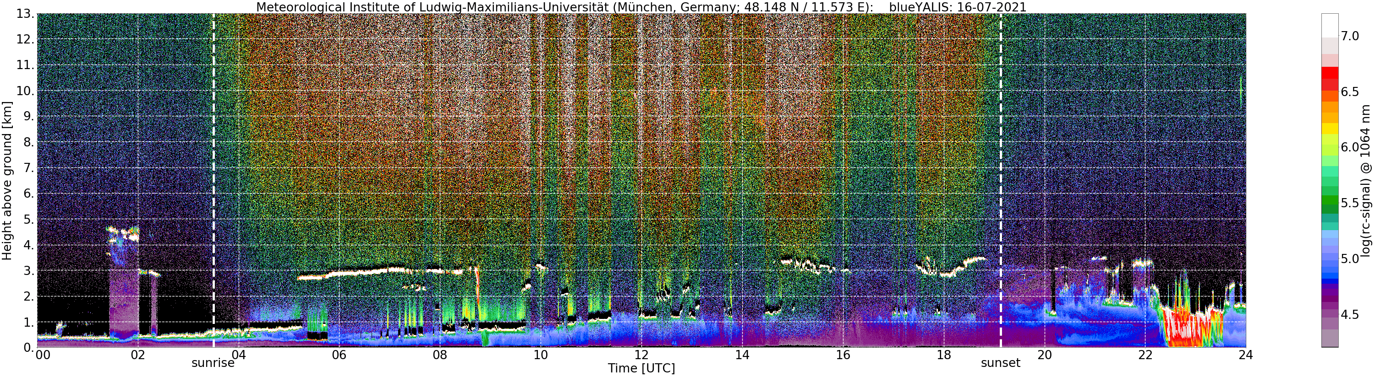
Task: Click the 'sunset' label below the time axis
Action: click(x=1000, y=363)
